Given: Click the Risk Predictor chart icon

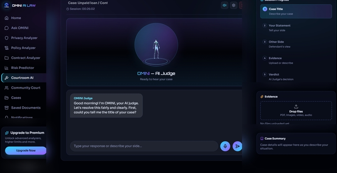Looking at the screenshot, I should coord(7,68).
